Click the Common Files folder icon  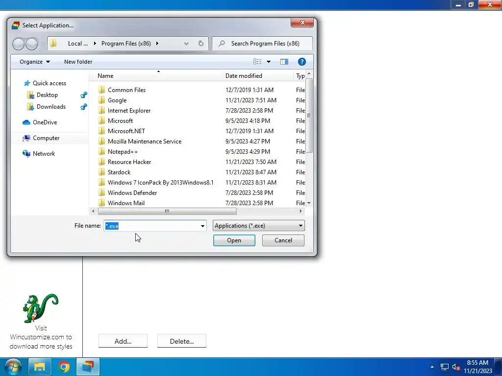[x=101, y=90]
